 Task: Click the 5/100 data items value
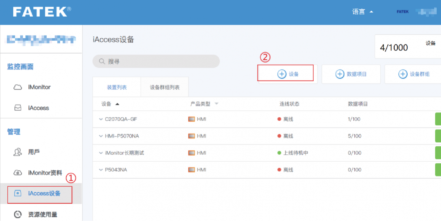click(x=355, y=136)
